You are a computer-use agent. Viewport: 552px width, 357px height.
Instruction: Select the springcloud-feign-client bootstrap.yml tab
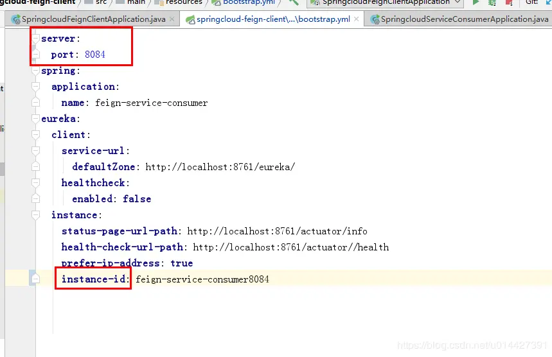coord(273,19)
